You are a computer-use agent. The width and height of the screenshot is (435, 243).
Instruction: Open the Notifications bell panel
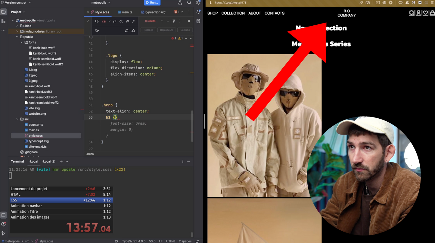198,12
